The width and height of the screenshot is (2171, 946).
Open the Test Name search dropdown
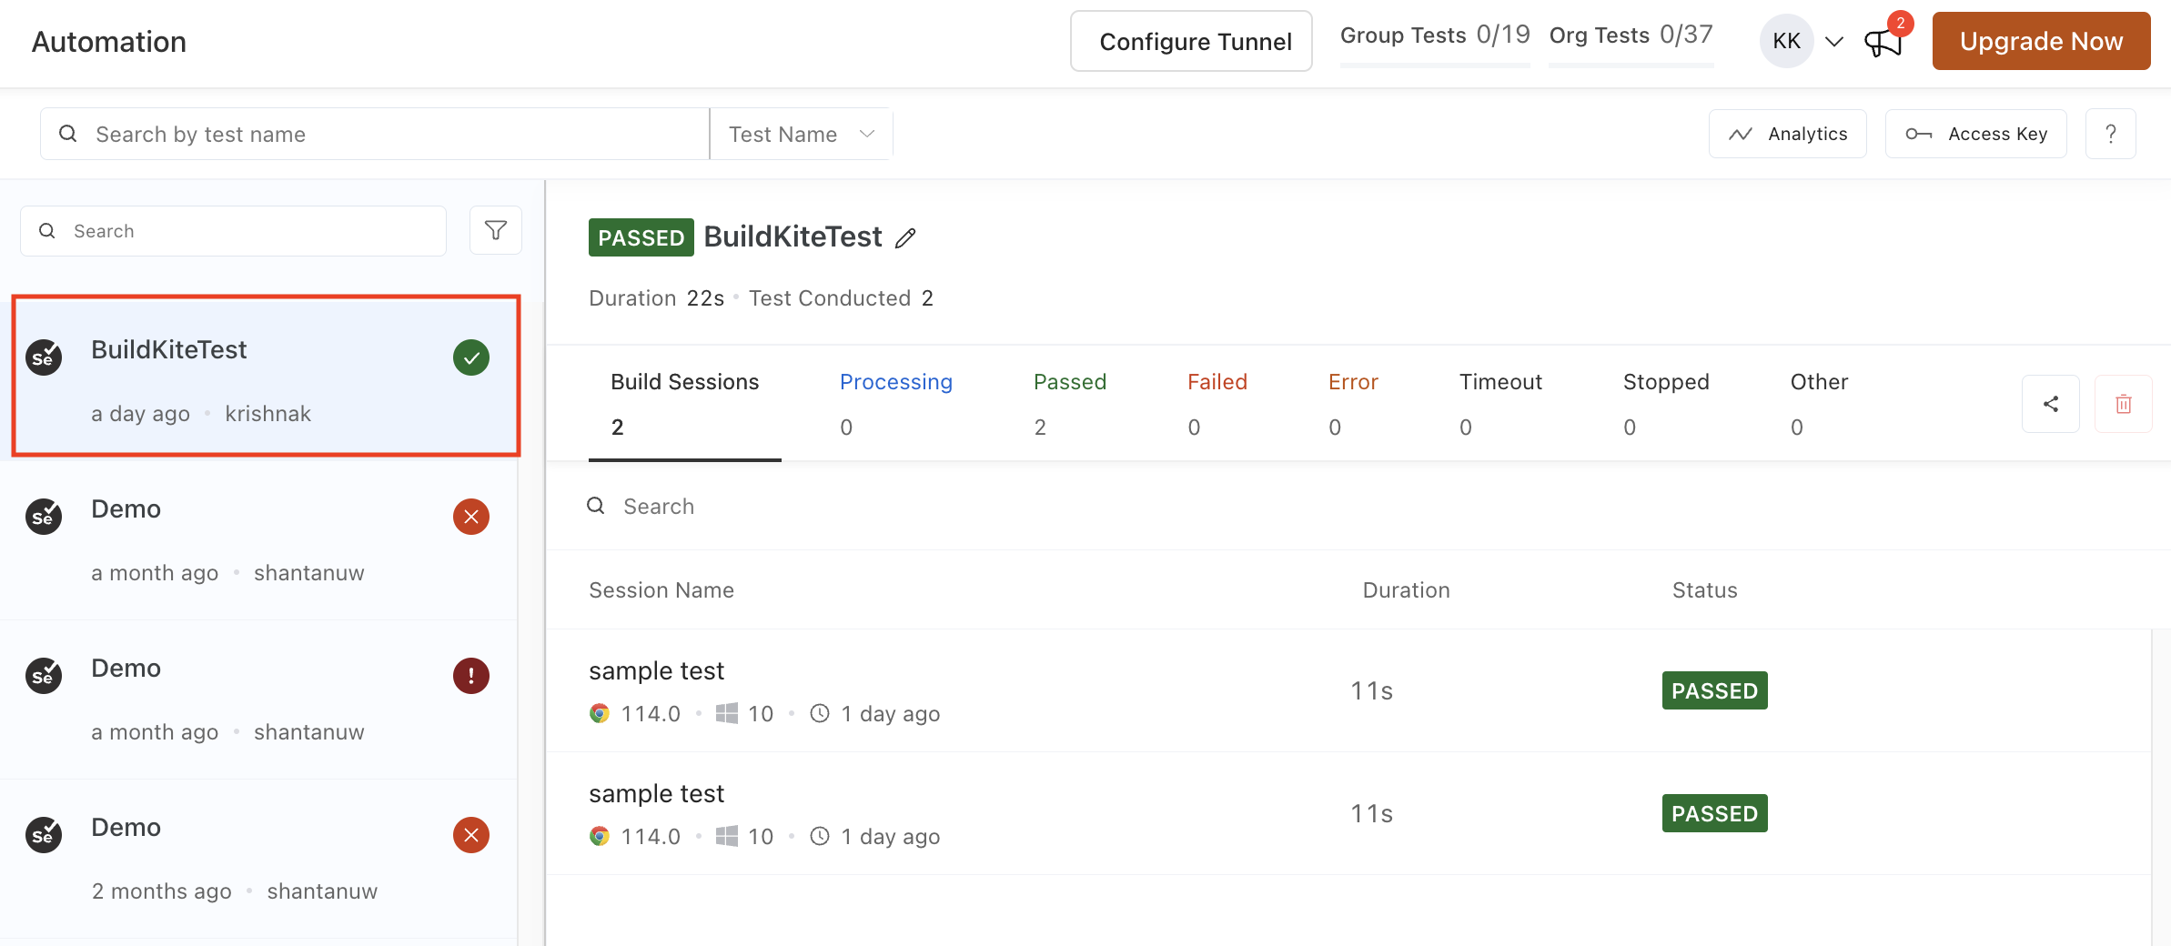point(800,133)
